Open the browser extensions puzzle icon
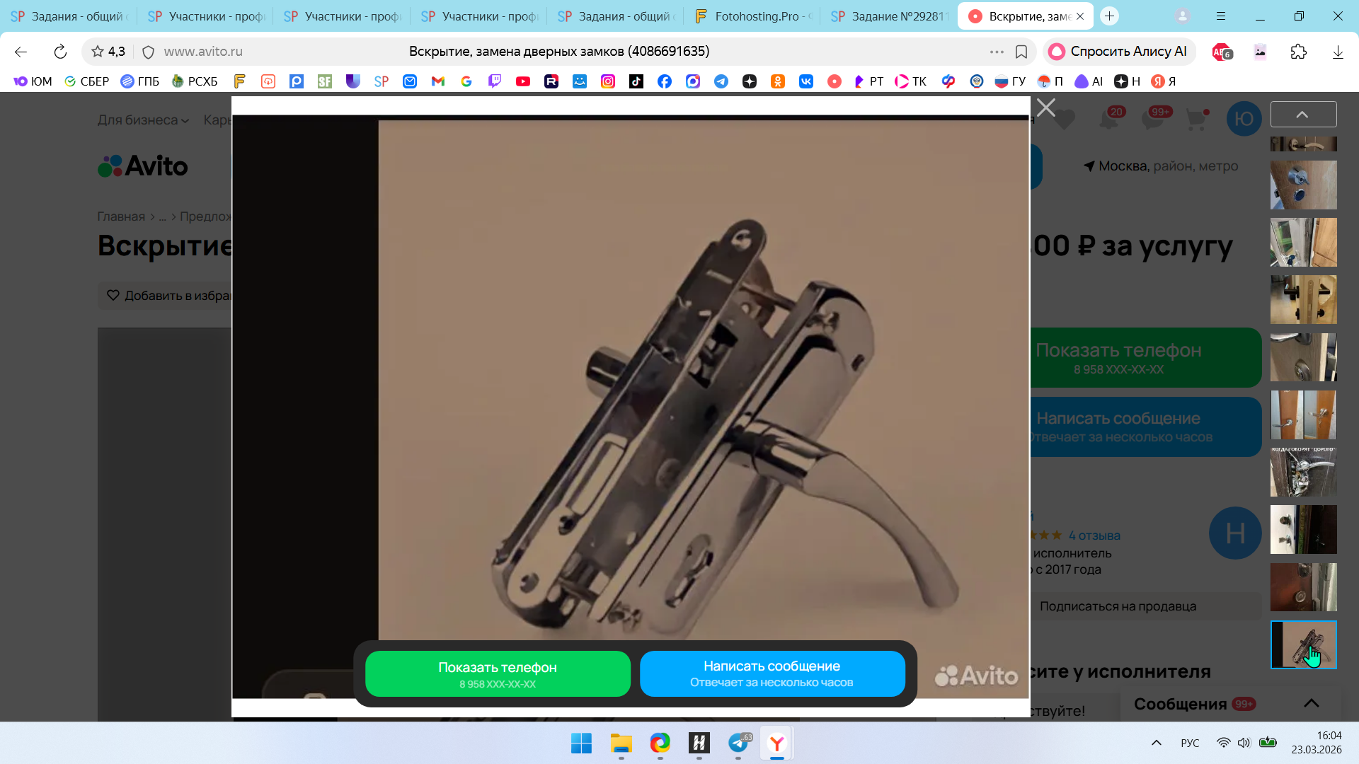This screenshot has width=1359, height=764. (1298, 52)
